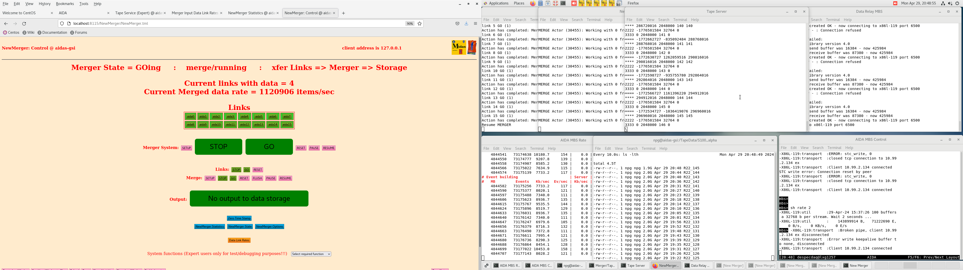Viewport: 963px width, 270px height.
Task: Open the volume control tray icon
Action: [950, 3]
